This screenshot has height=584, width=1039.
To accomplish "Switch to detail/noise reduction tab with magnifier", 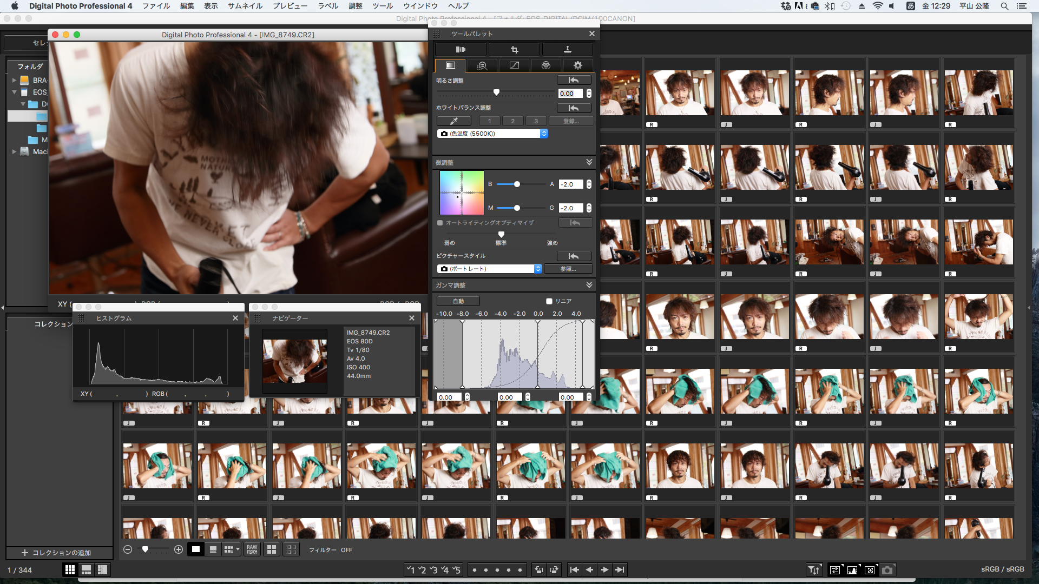I will coord(482,65).
